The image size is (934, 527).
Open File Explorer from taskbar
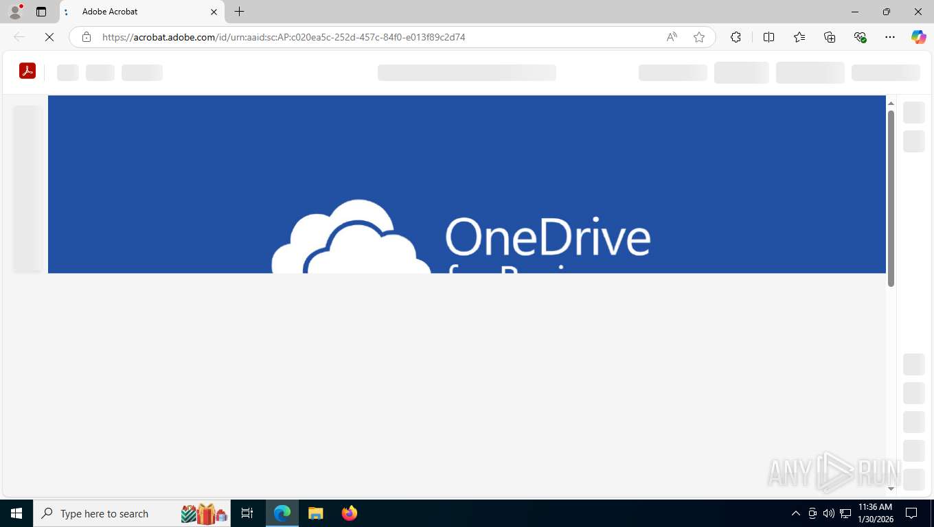tap(316, 513)
